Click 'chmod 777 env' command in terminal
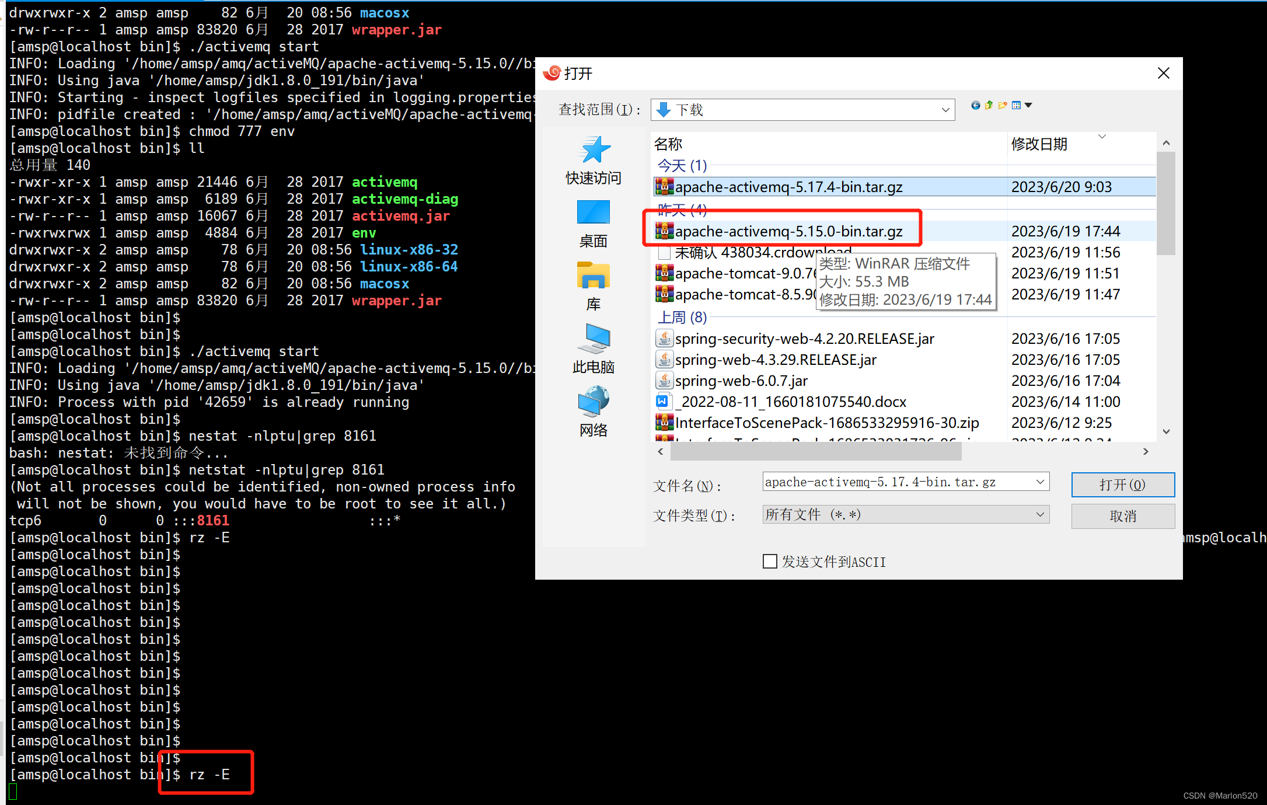 [242, 131]
